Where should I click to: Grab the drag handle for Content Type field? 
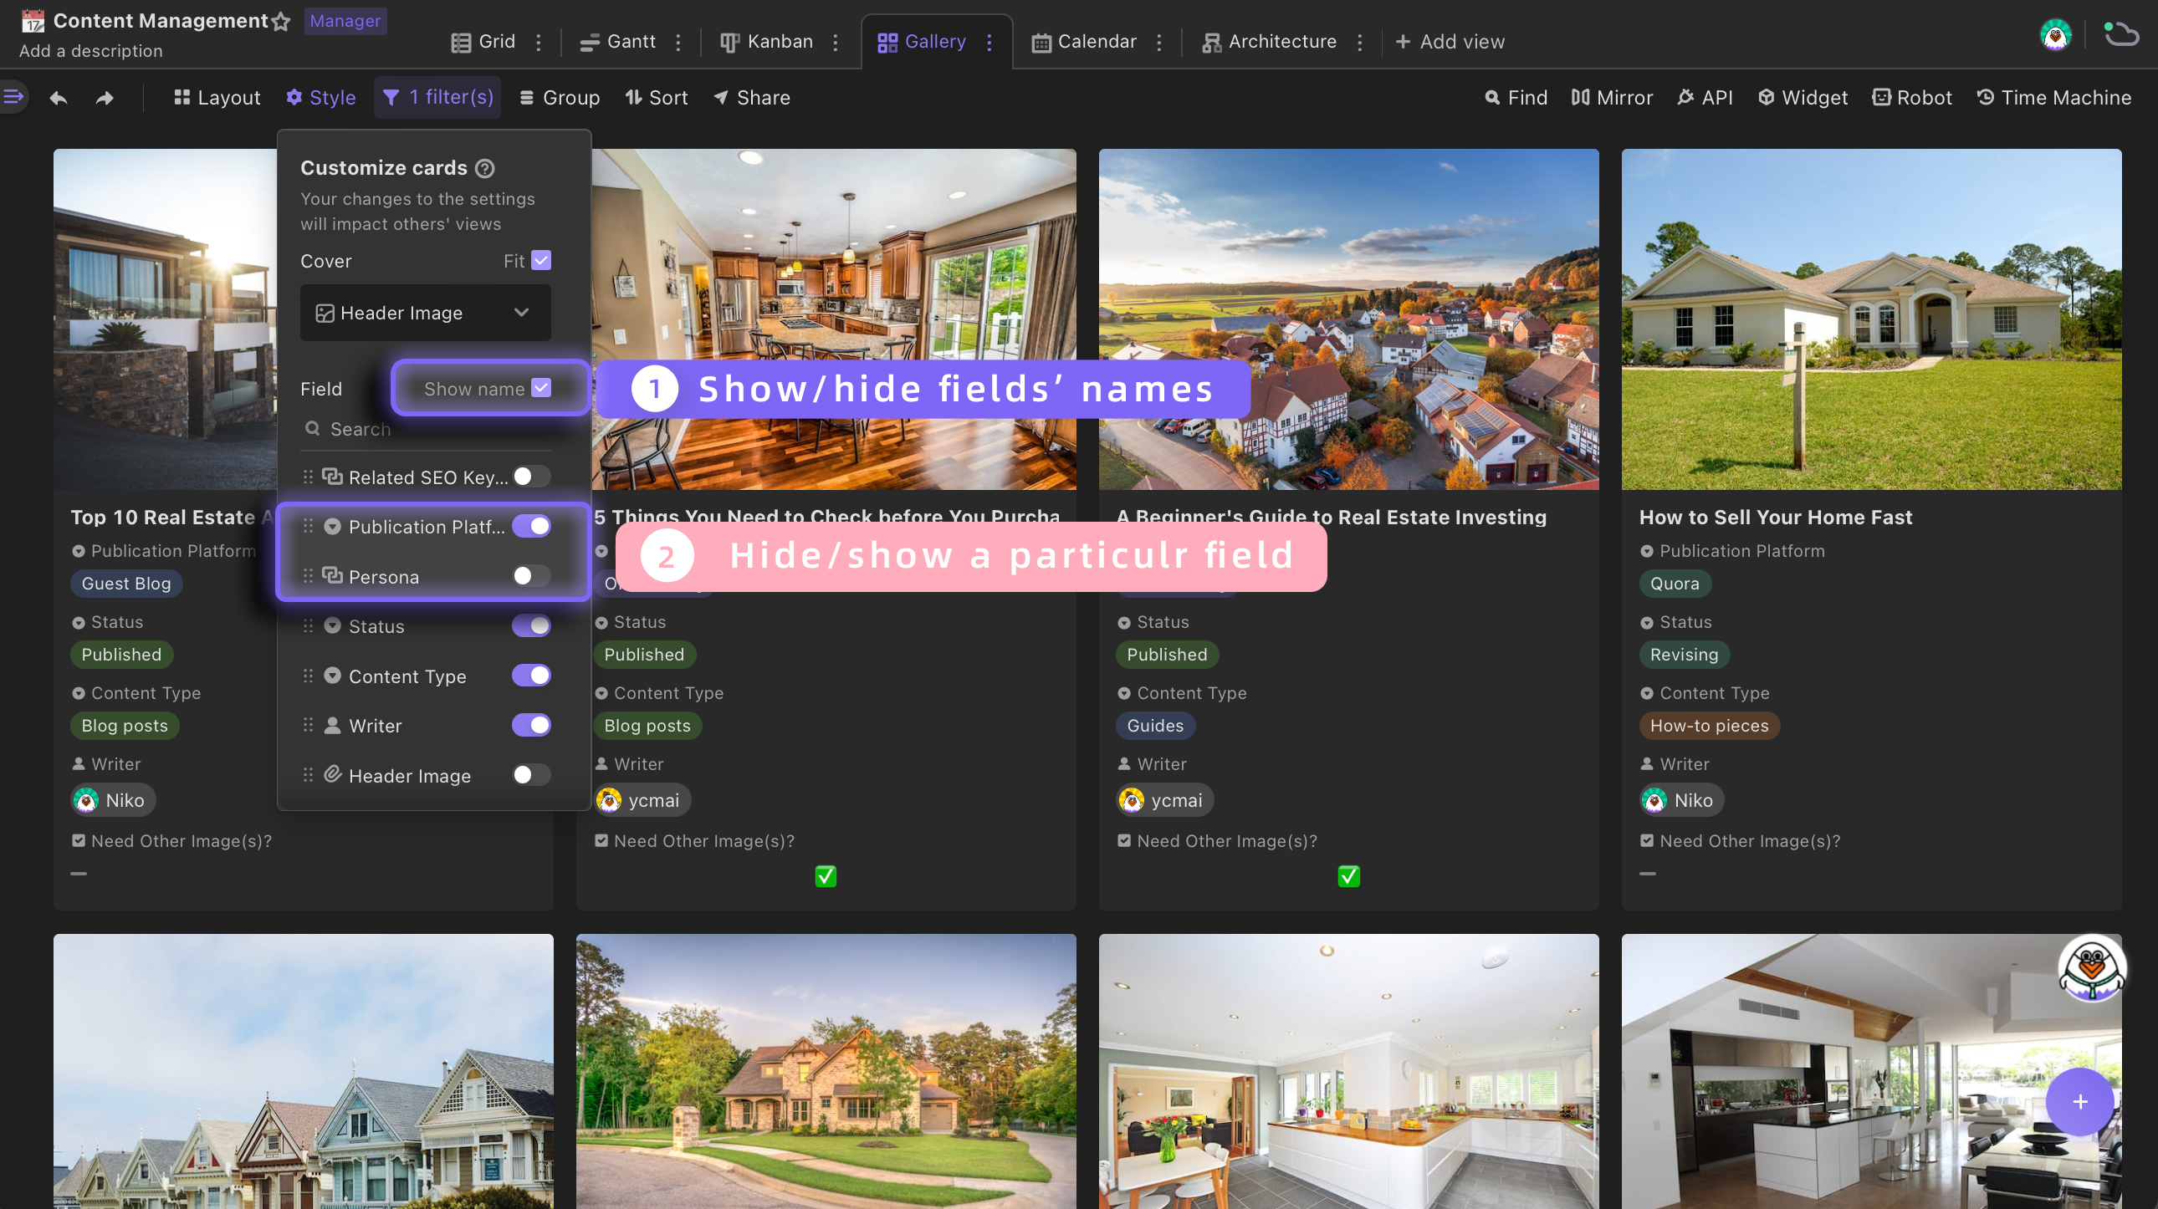(309, 676)
